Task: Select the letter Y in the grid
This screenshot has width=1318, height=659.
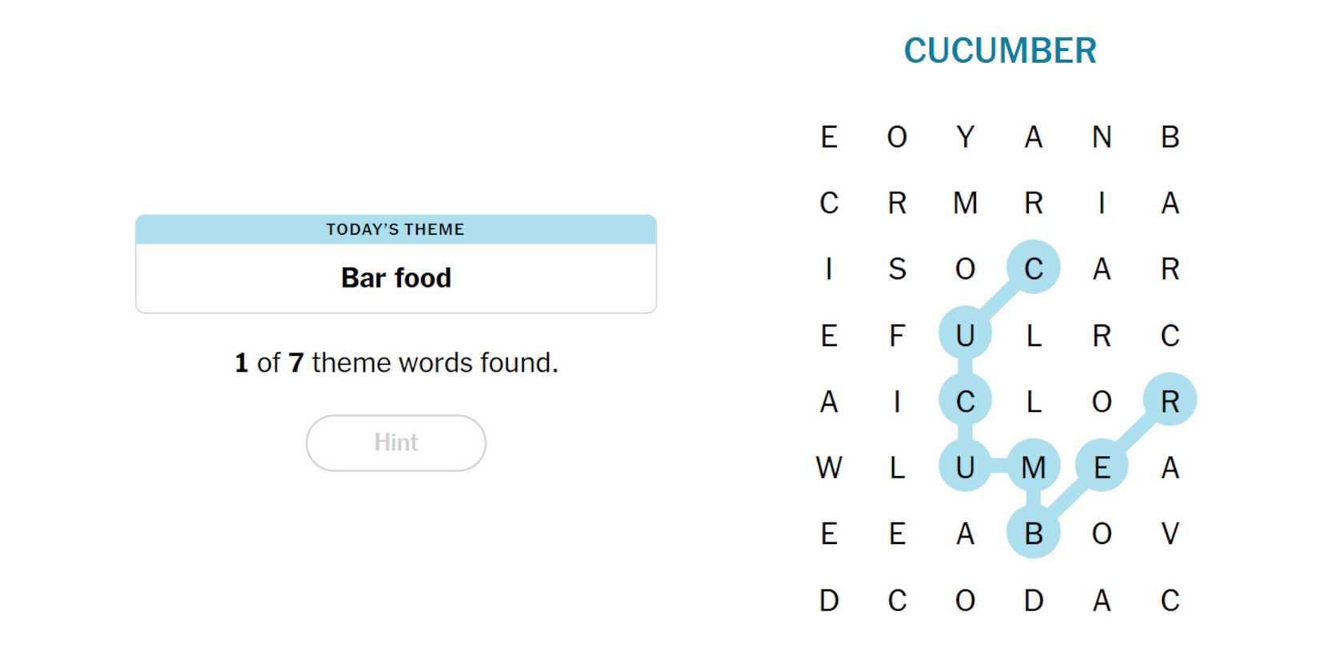Action: click(965, 137)
